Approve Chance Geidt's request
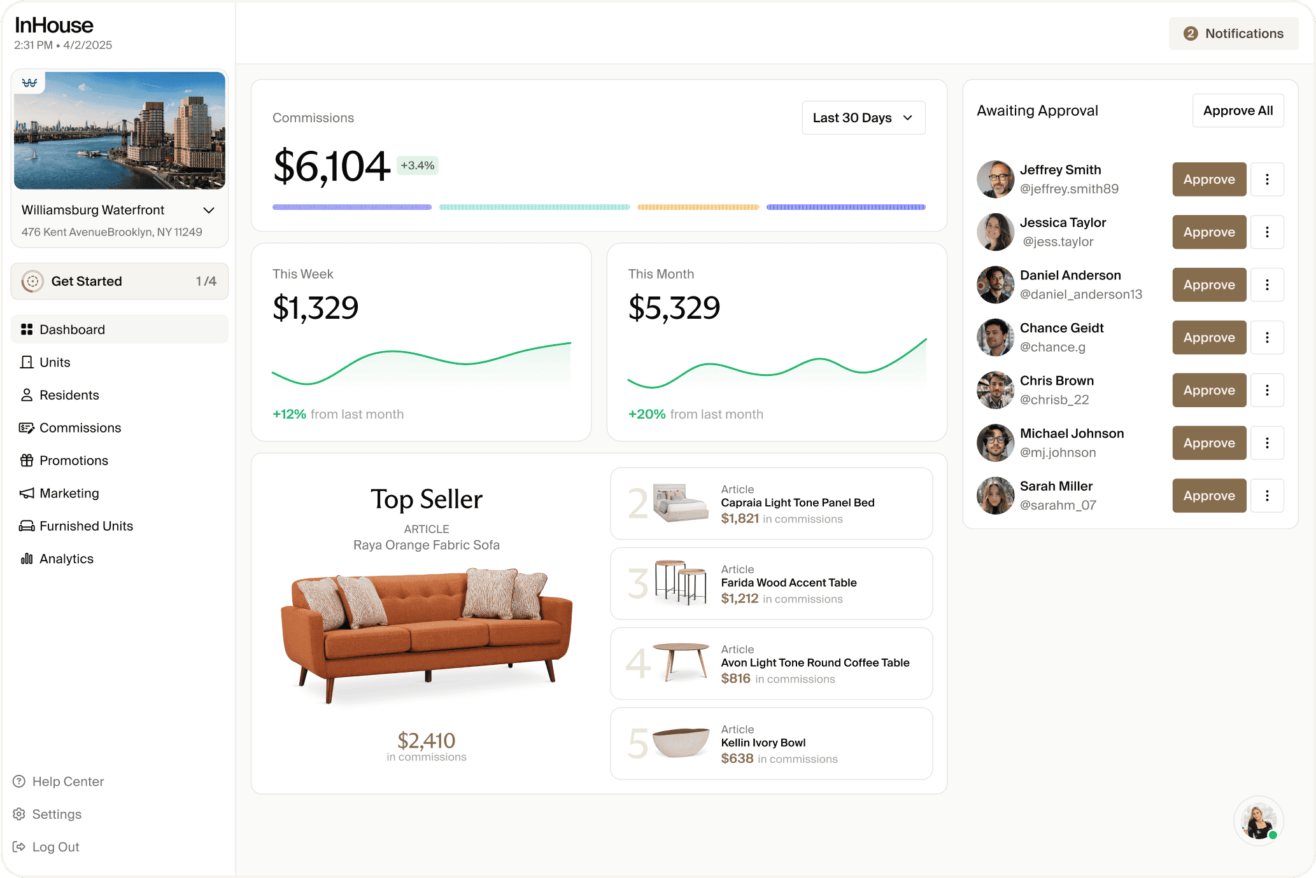Screen dimensions: 1316x878 [1208, 338]
